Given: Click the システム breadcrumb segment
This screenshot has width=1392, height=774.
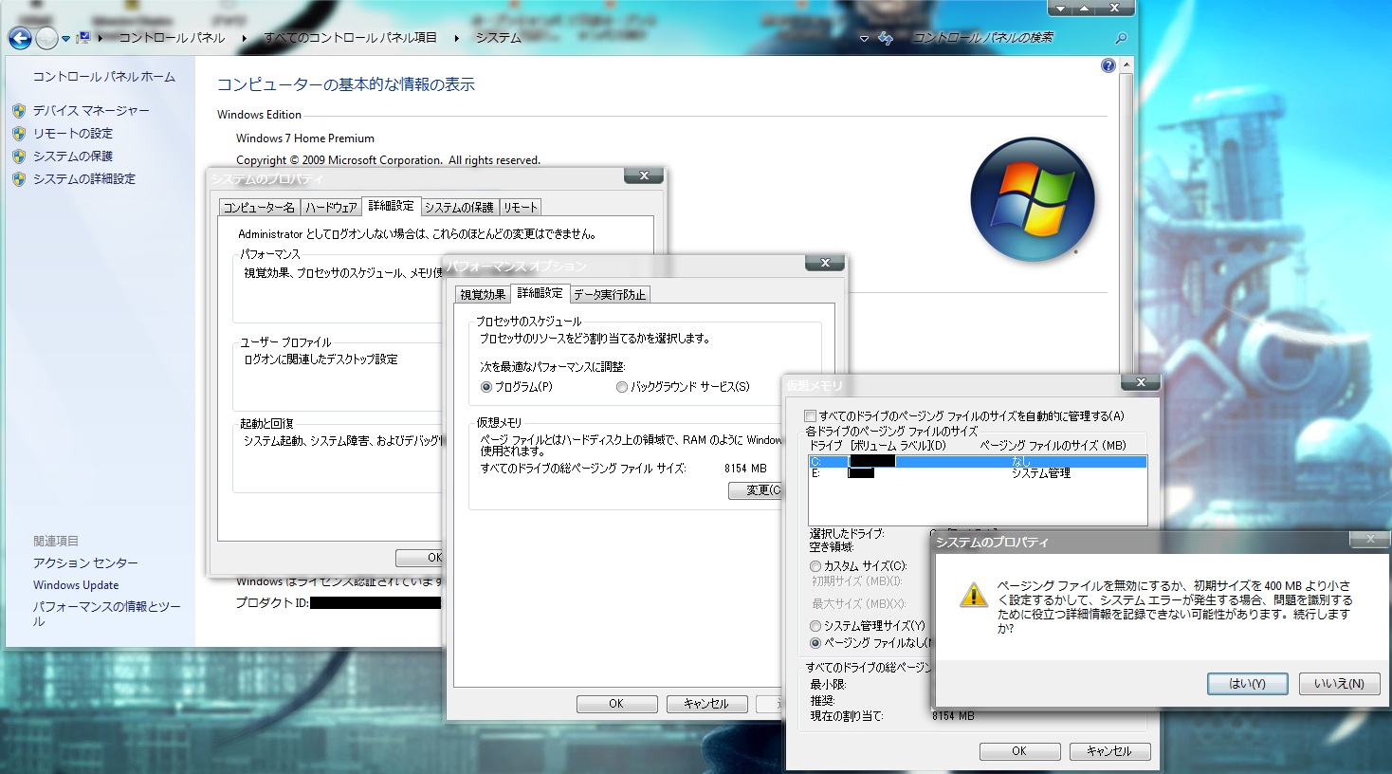Looking at the screenshot, I should click(x=499, y=38).
